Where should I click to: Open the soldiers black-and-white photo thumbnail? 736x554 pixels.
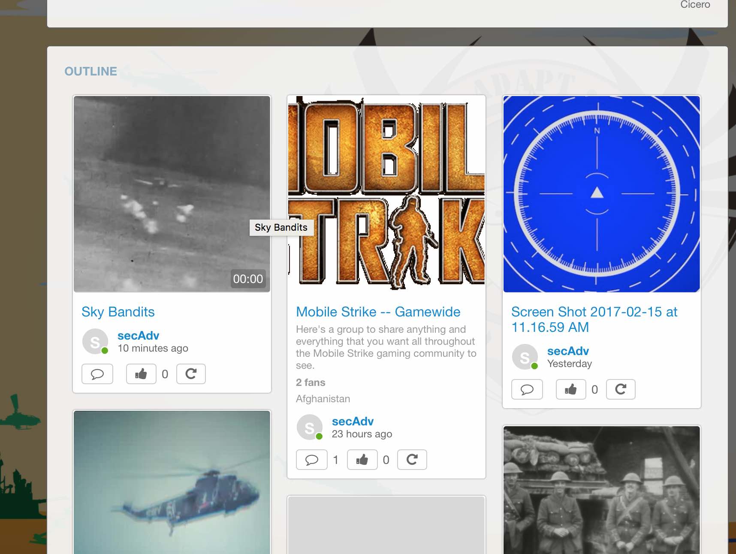[x=602, y=490]
